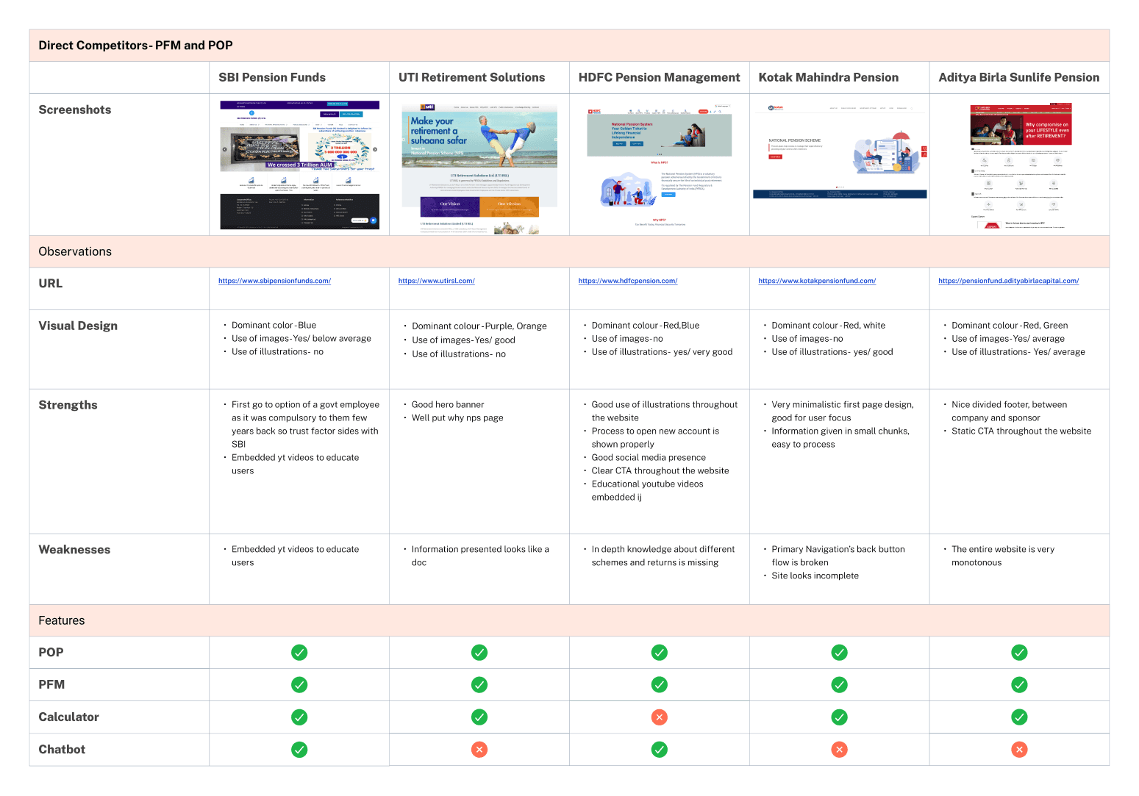Click 'The entire website is very monotonous' text
This screenshot has height=796, width=1139.
click(1003, 556)
